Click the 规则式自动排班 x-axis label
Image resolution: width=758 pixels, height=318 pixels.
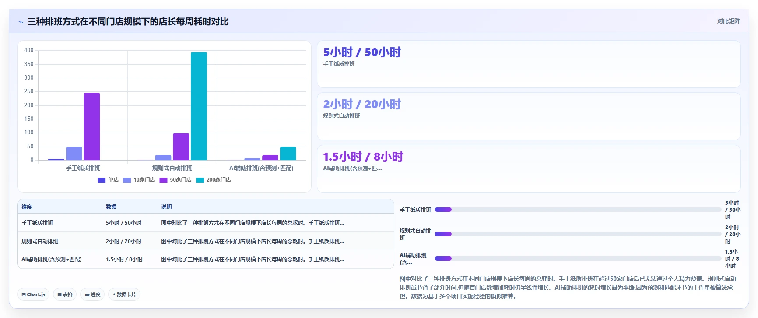point(172,168)
